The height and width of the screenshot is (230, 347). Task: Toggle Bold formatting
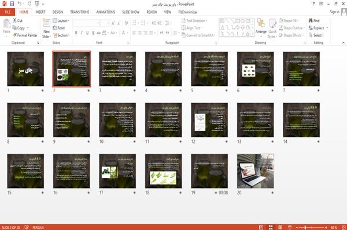pyautogui.click(x=76, y=33)
